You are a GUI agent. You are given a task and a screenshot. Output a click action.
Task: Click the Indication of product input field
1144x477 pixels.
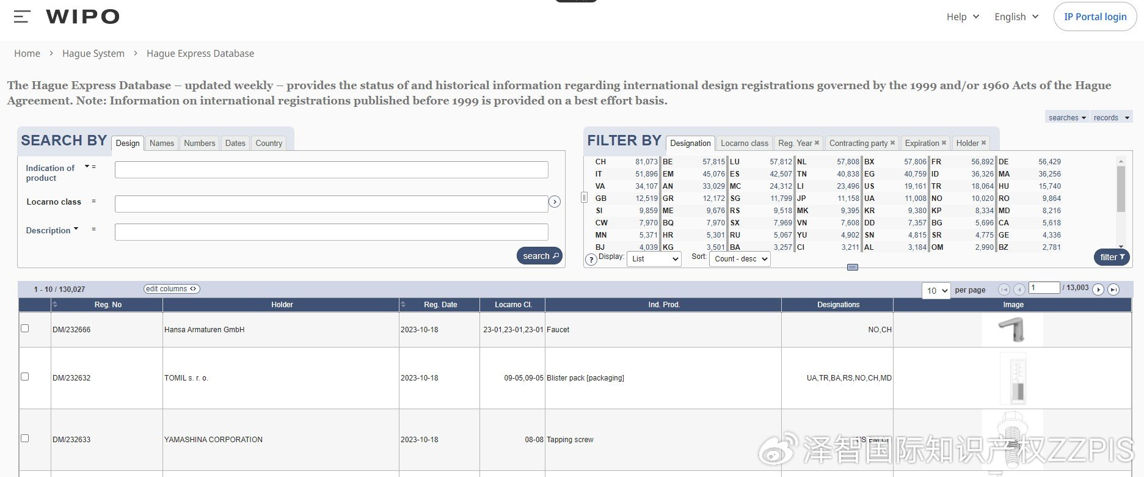click(331, 170)
